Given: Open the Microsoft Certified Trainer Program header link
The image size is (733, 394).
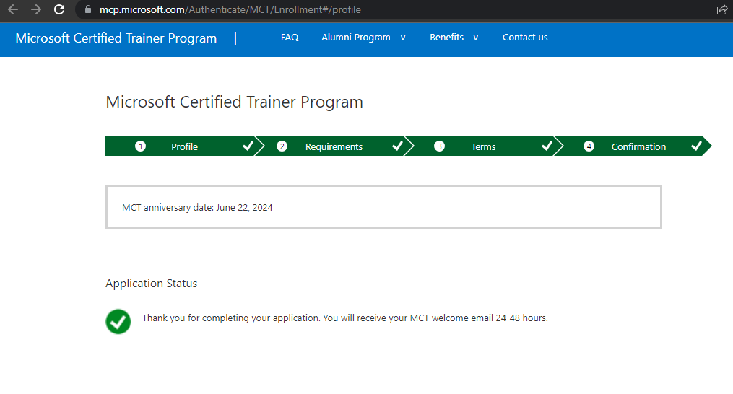Looking at the screenshot, I should click(x=116, y=38).
